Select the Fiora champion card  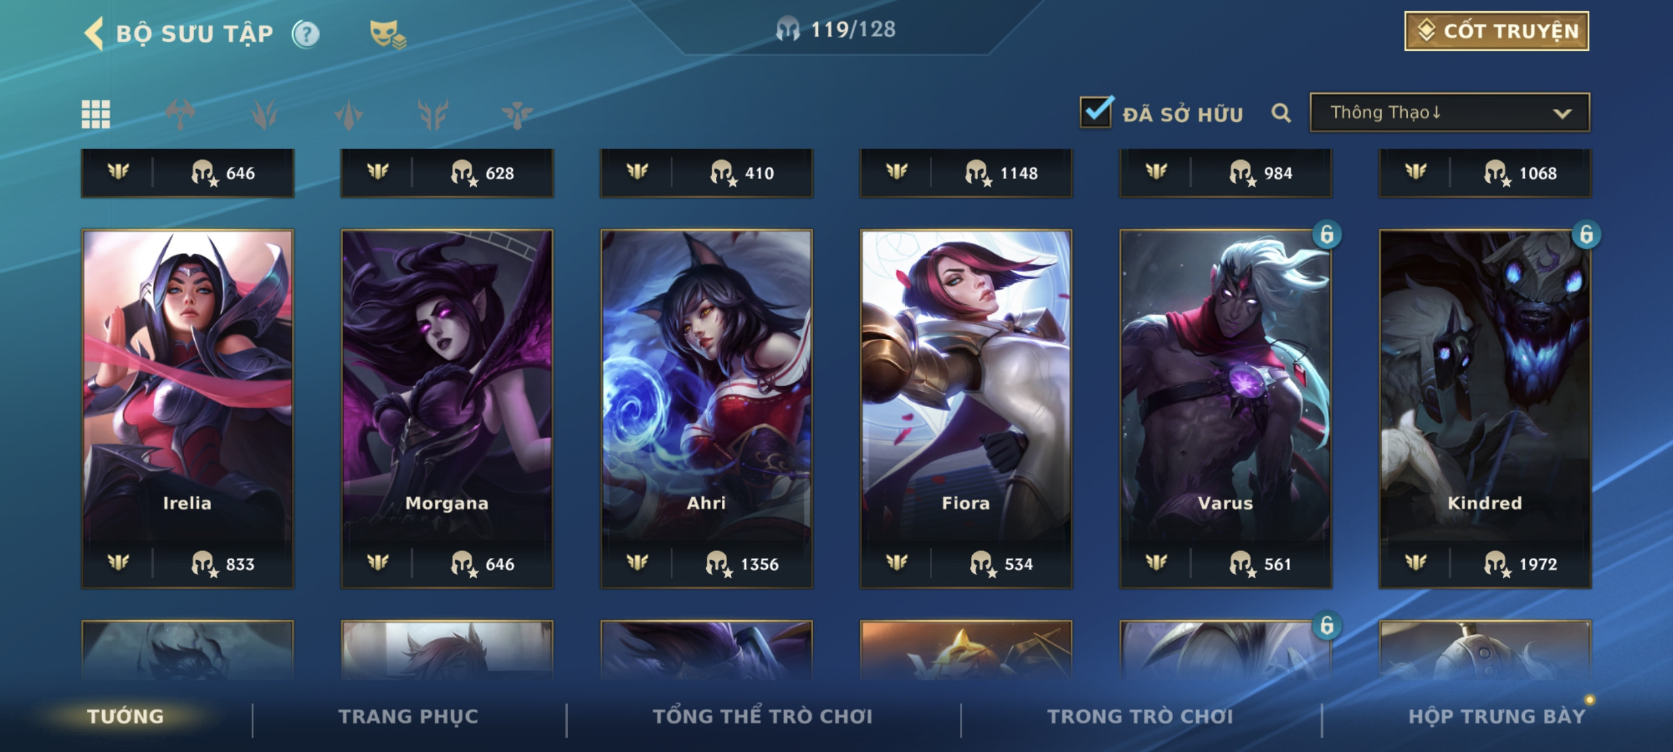click(966, 409)
